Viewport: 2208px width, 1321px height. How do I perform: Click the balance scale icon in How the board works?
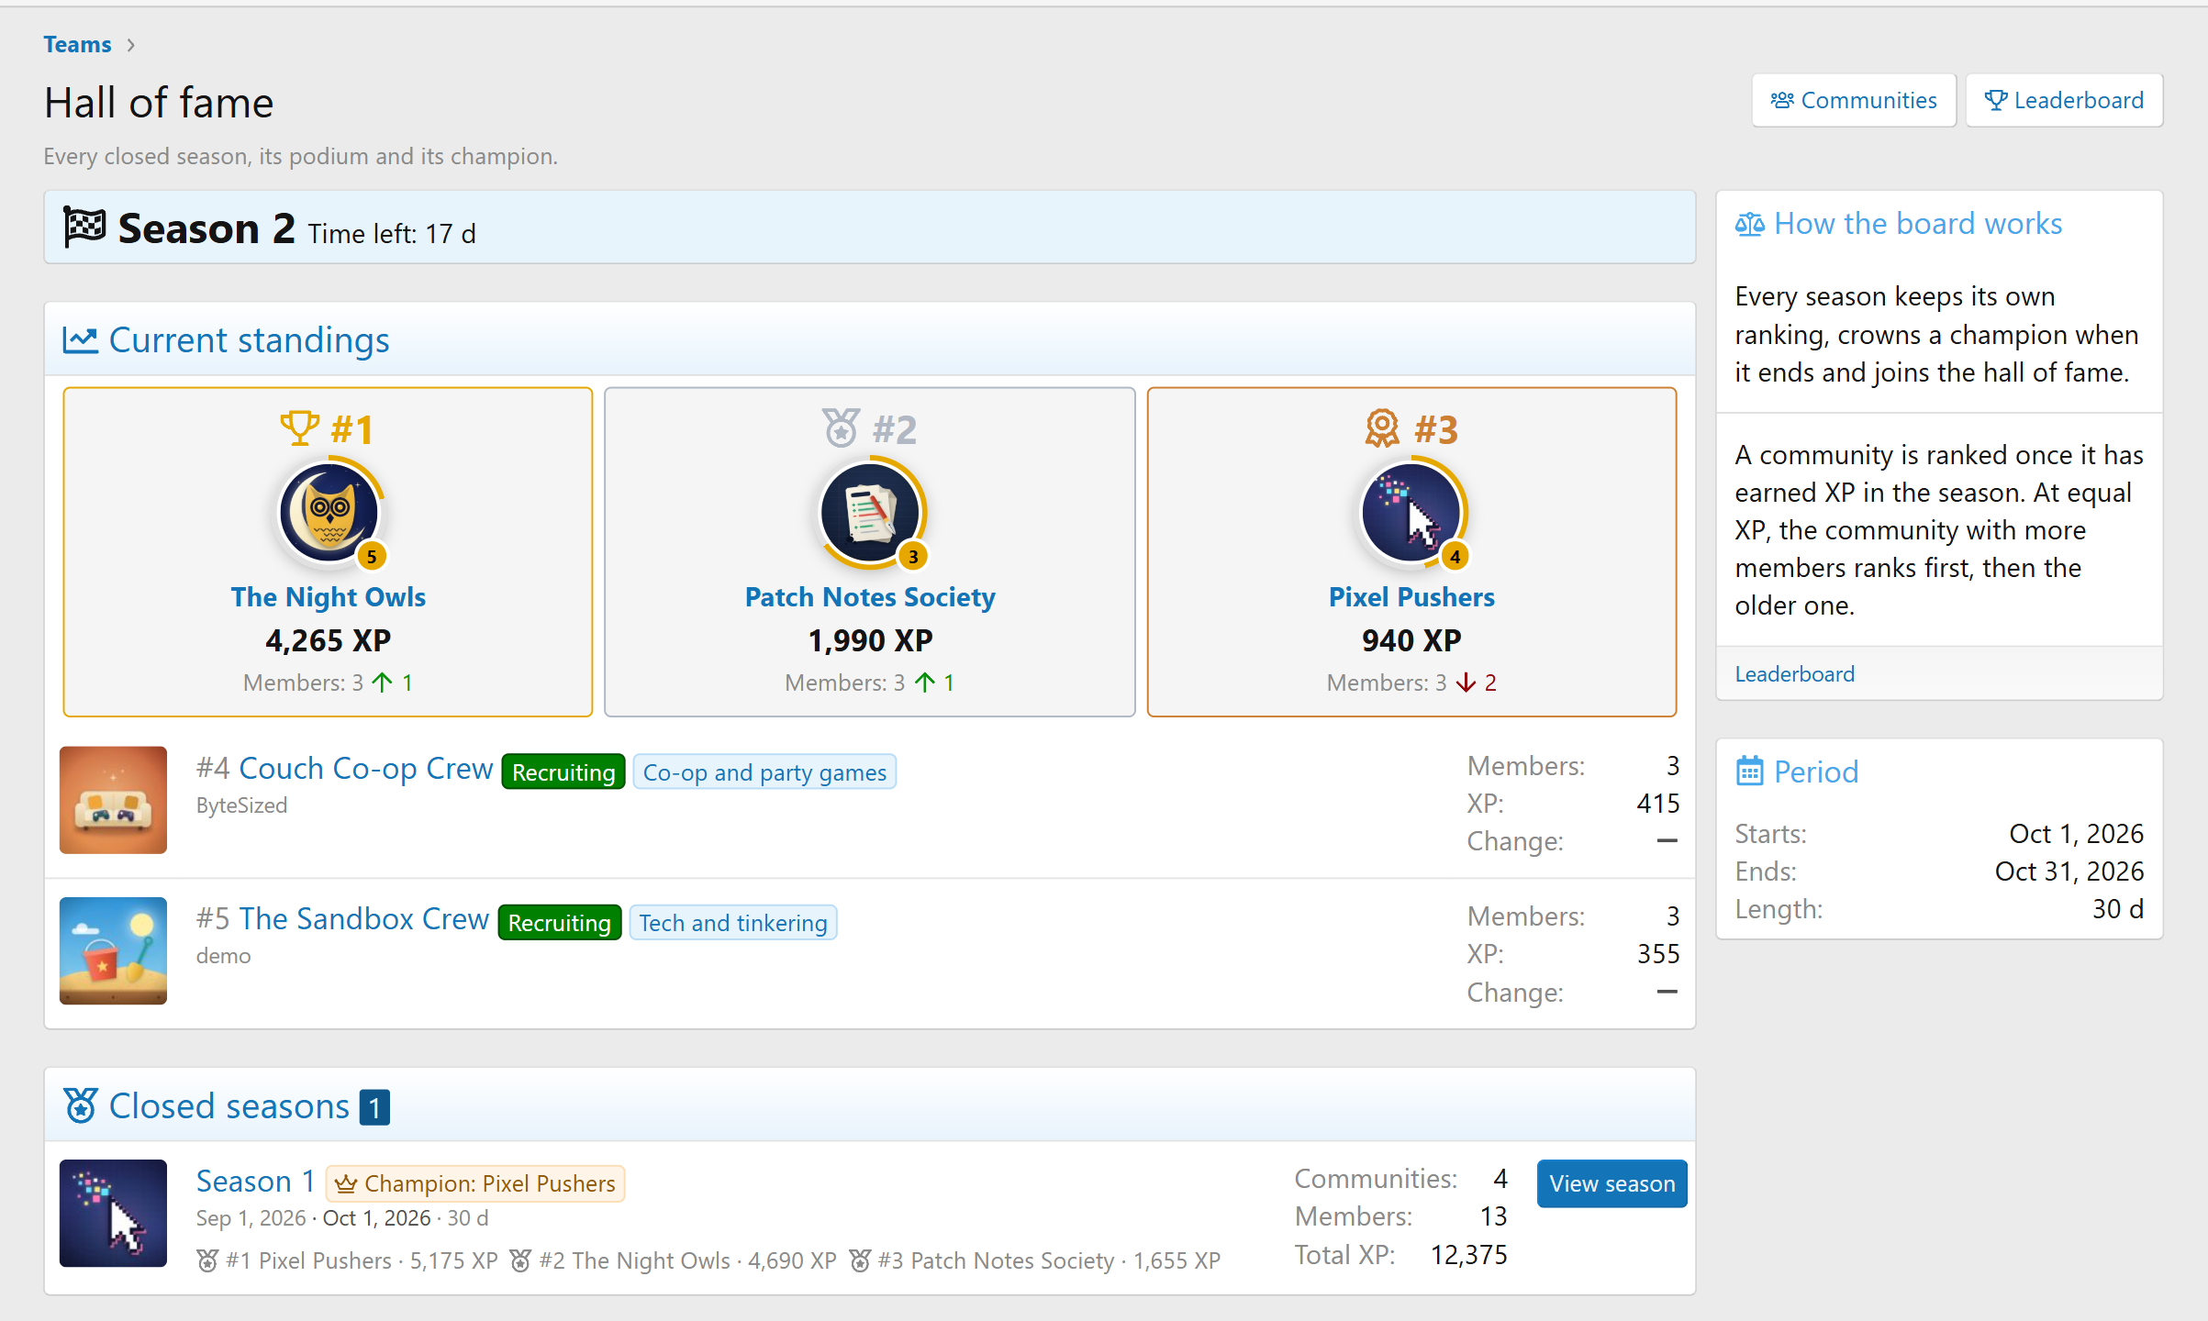1749,224
